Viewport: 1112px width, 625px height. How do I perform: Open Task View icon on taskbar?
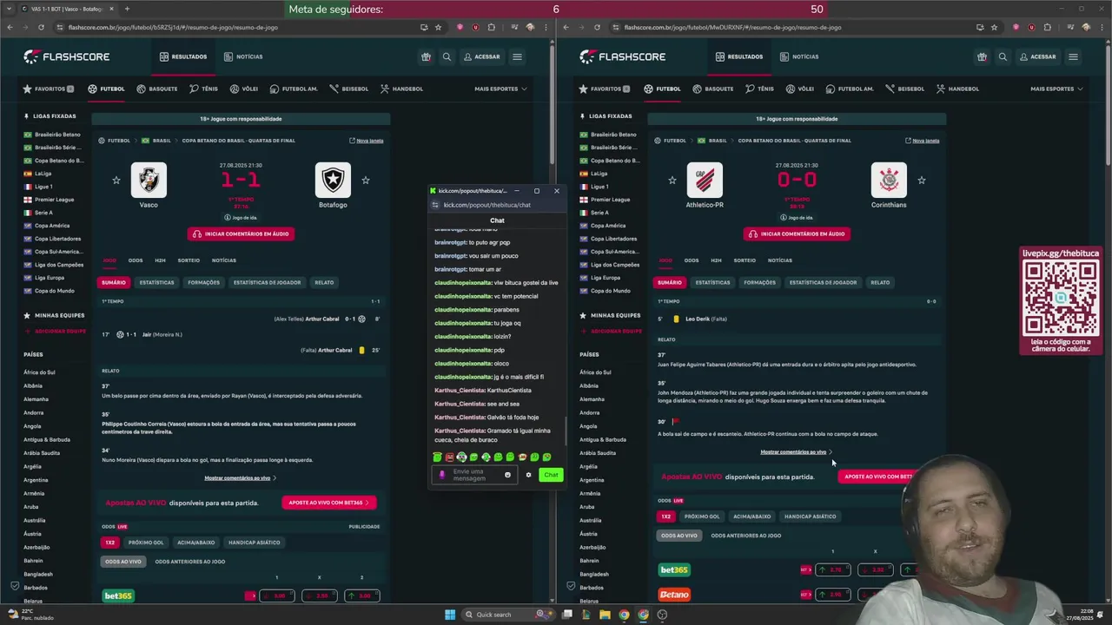point(566,615)
